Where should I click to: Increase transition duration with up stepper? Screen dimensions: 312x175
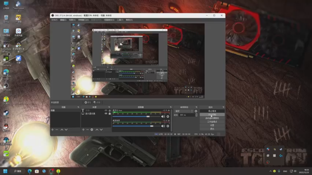[197, 114]
